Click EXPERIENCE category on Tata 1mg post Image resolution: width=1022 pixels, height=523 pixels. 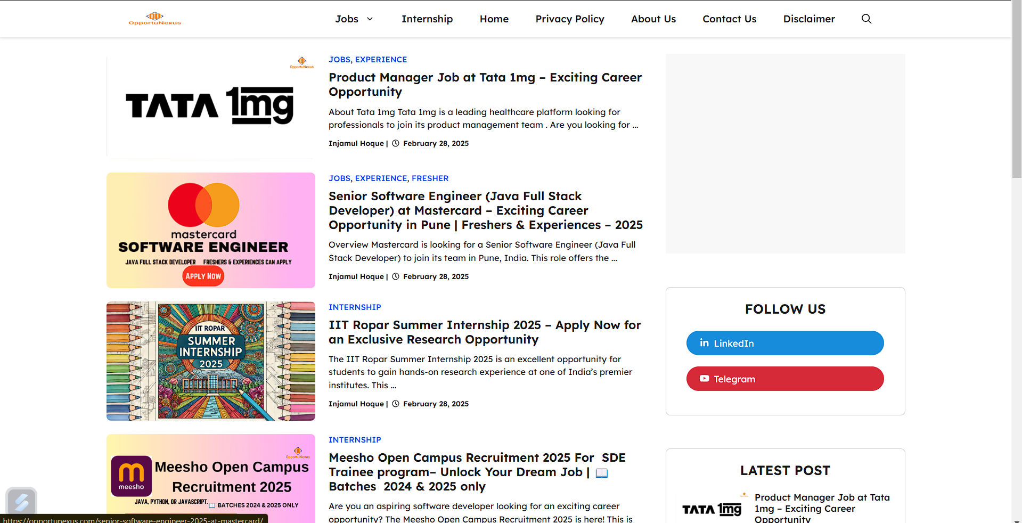[381, 60]
